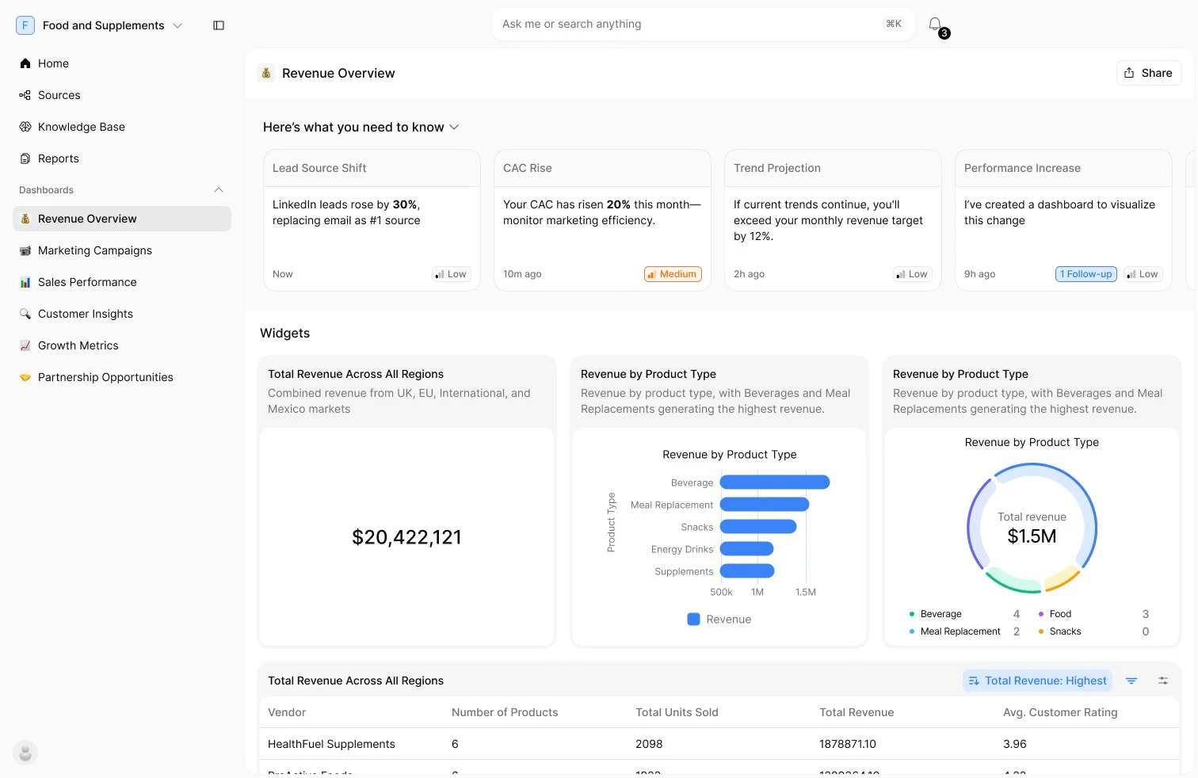Navigate to Customer Insights
This screenshot has height=778, width=1198.
point(122,314)
